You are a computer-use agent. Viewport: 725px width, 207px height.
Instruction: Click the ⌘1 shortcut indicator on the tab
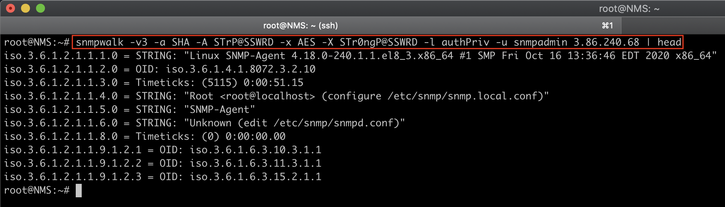tap(607, 25)
